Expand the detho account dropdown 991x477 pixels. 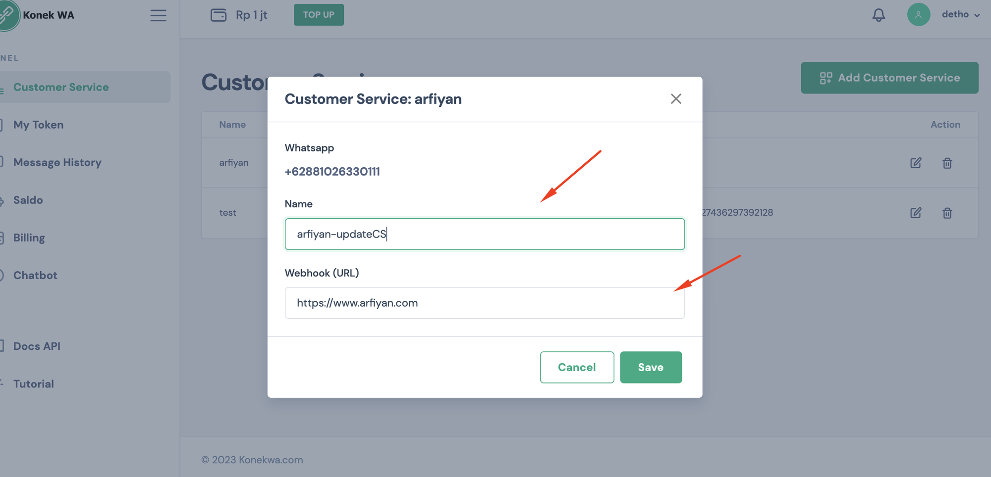pyautogui.click(x=960, y=15)
